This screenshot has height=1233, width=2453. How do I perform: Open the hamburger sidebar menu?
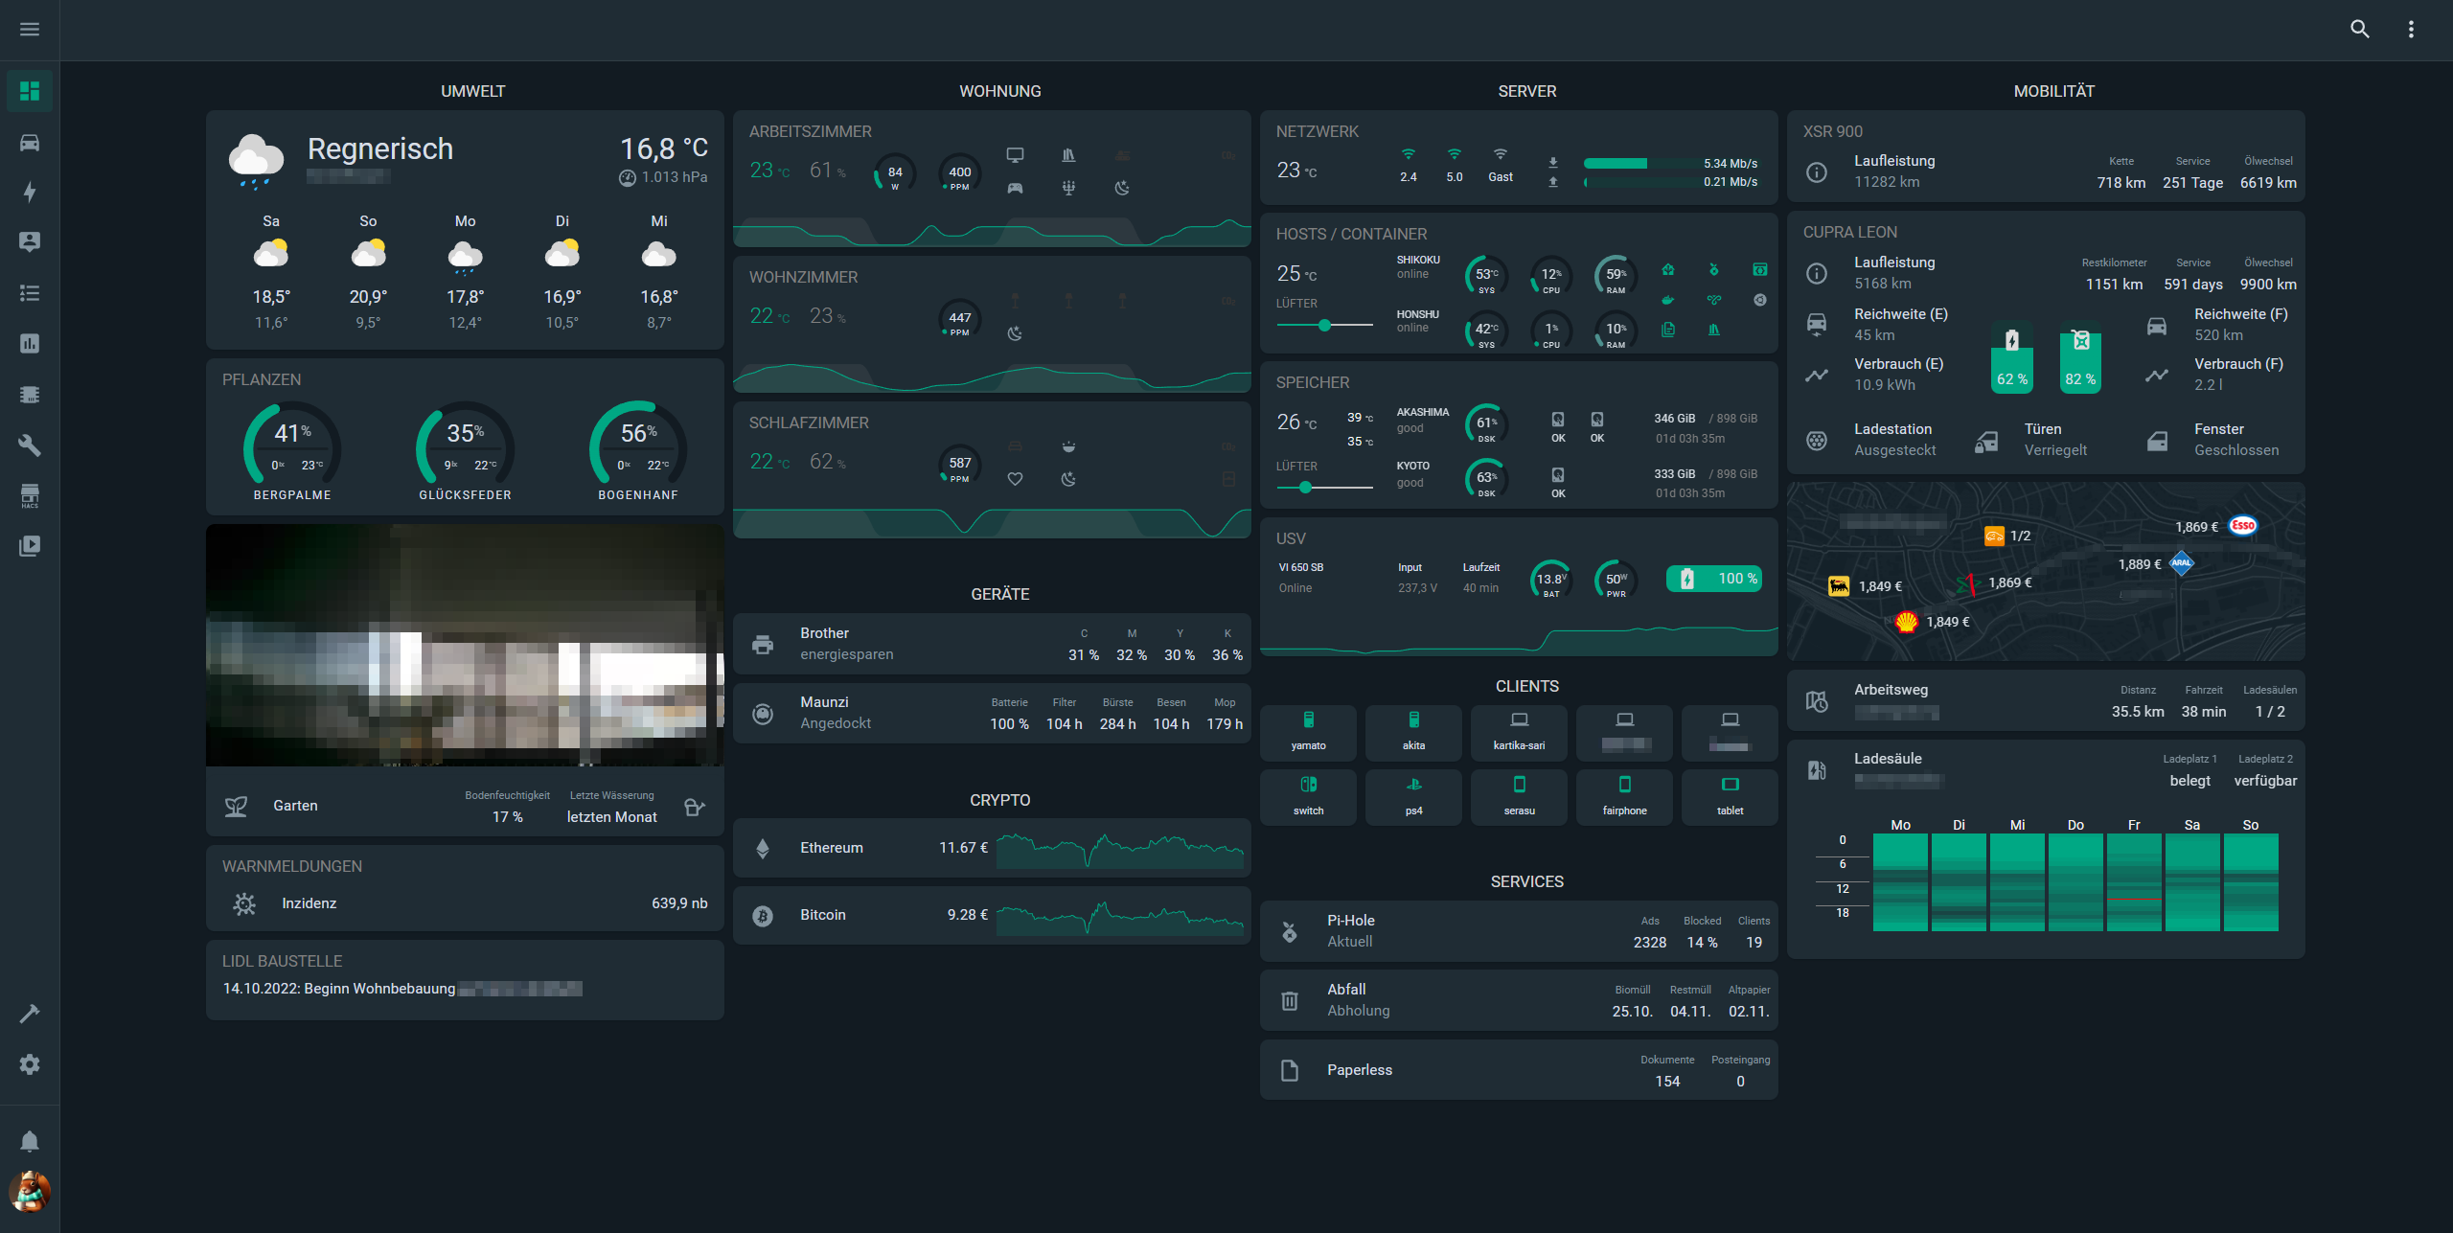coord(30,30)
